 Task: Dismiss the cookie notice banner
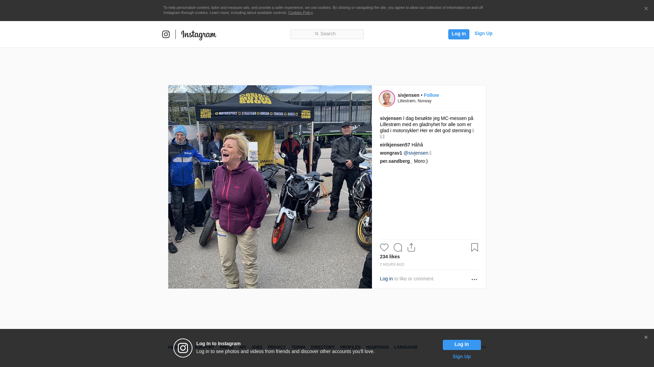(x=646, y=9)
